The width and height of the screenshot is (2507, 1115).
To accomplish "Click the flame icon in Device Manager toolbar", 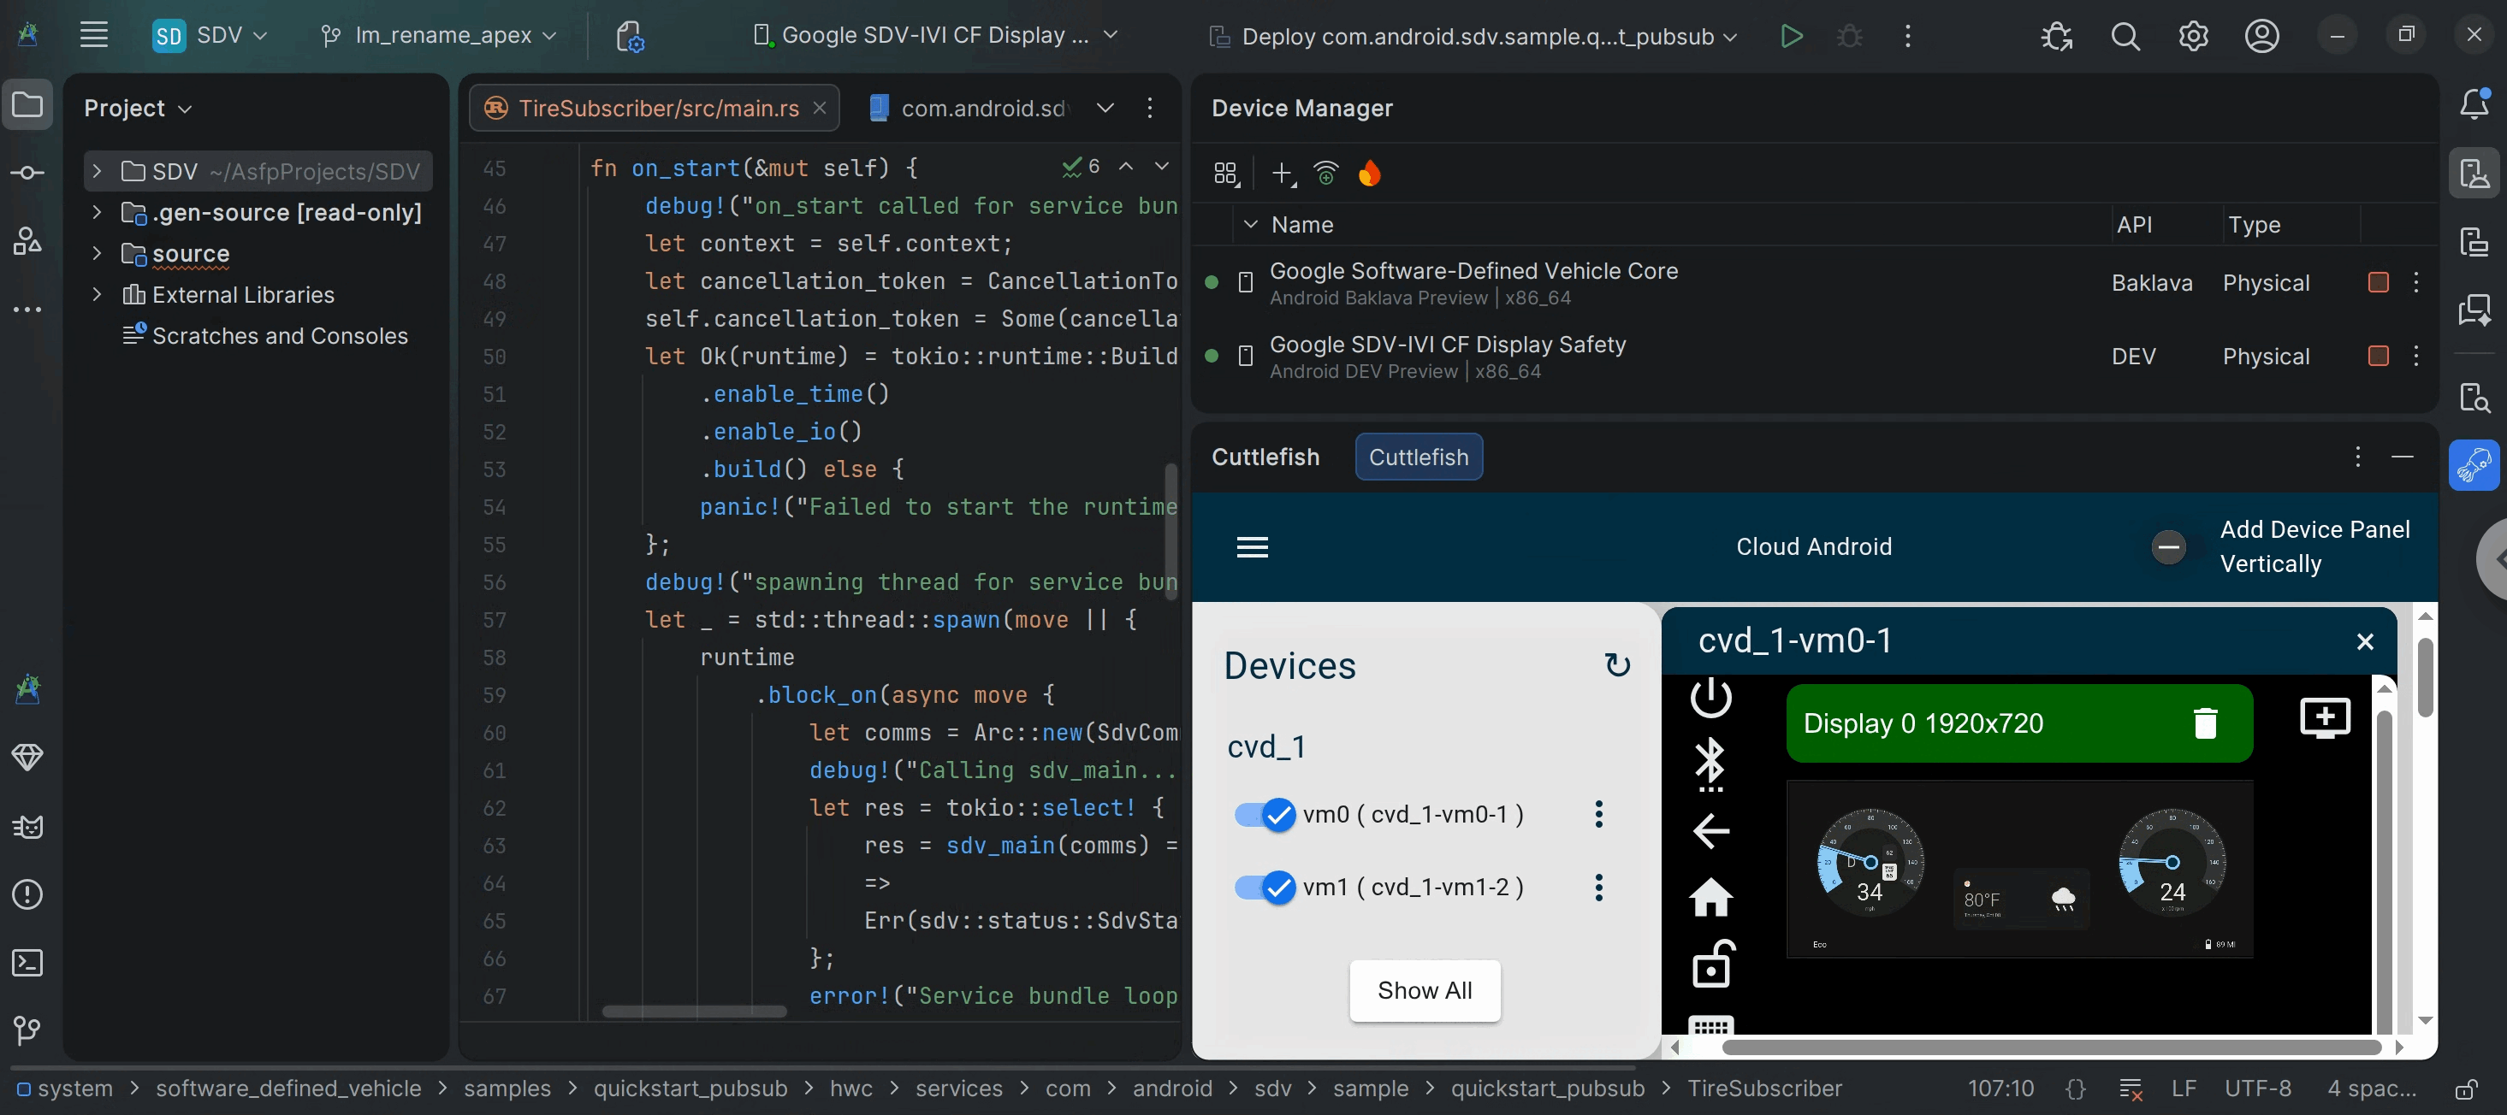I will (x=1369, y=174).
